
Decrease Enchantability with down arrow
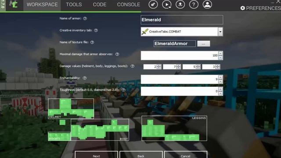coord(220,82)
